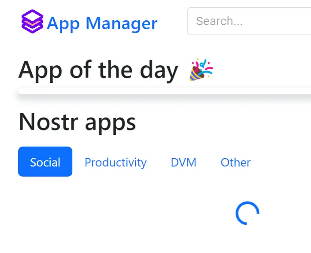
Task: Click the purple stacked-layers App Manager logo
Action: (32, 22)
